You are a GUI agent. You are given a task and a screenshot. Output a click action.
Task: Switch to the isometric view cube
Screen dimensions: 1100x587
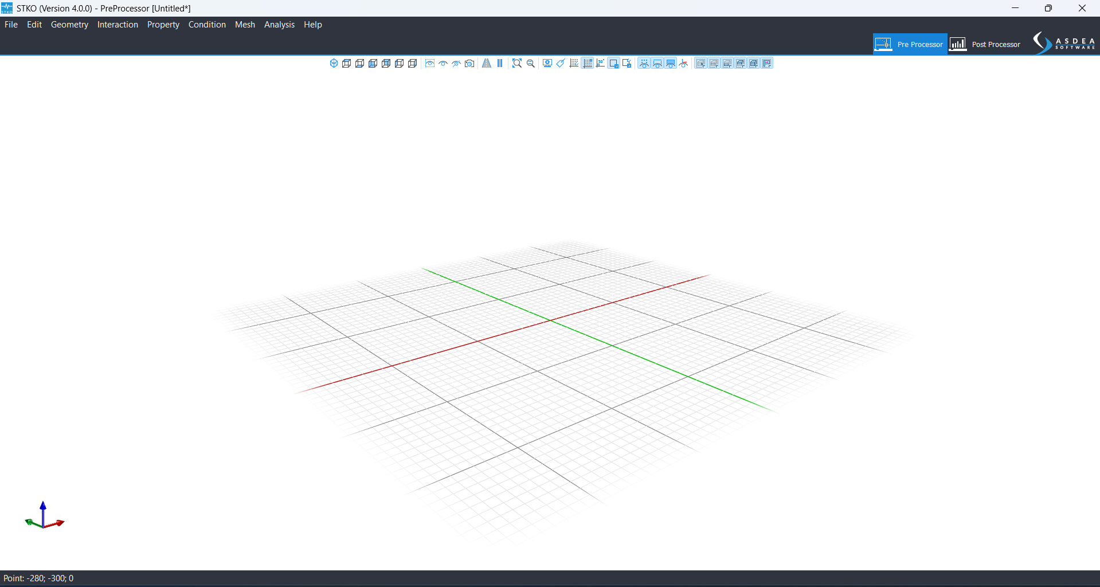coord(334,63)
